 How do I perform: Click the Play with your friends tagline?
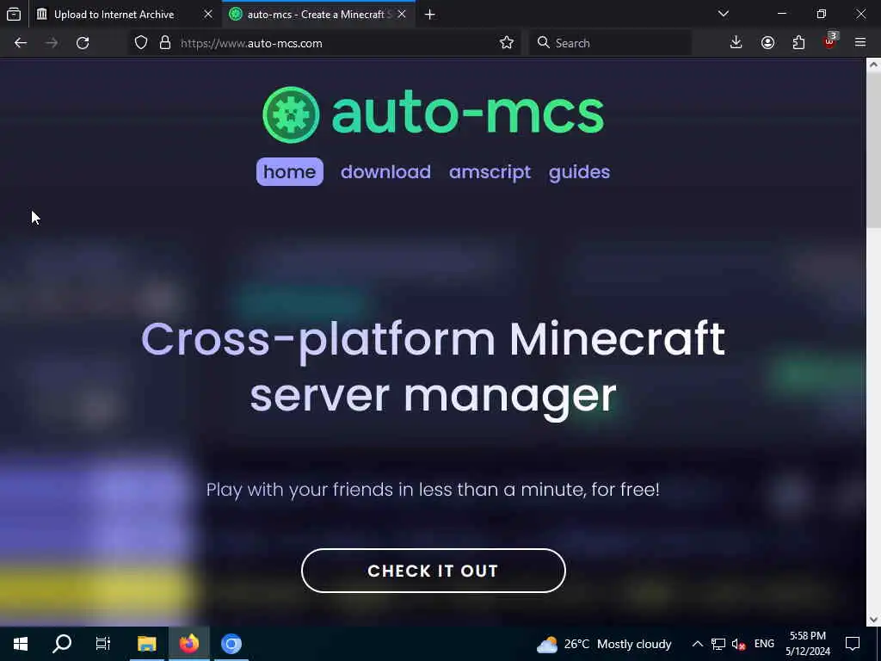(433, 490)
